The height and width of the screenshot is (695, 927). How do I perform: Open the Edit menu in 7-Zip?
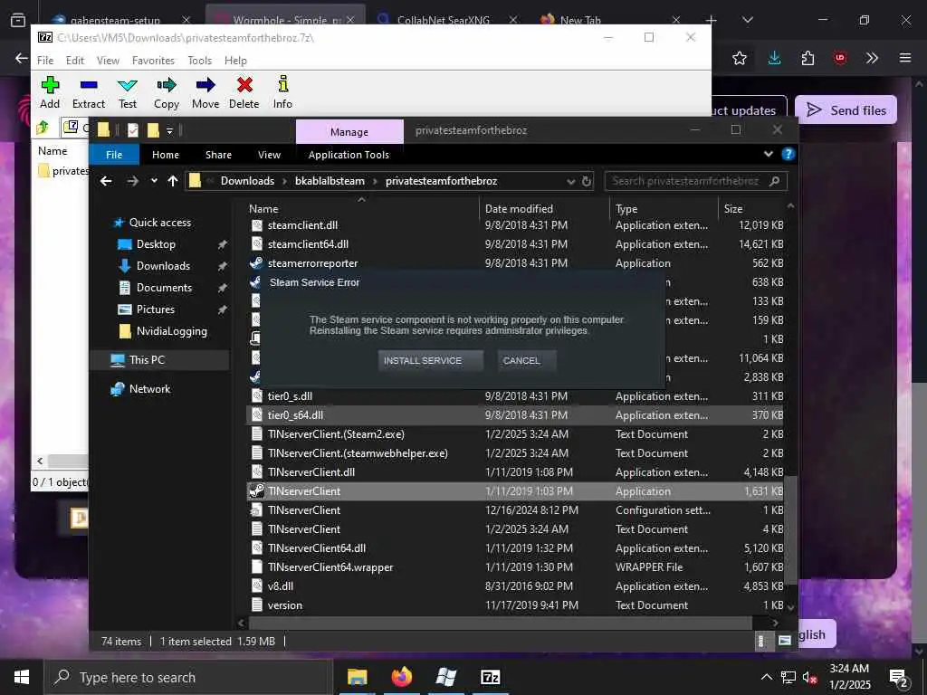[74, 61]
